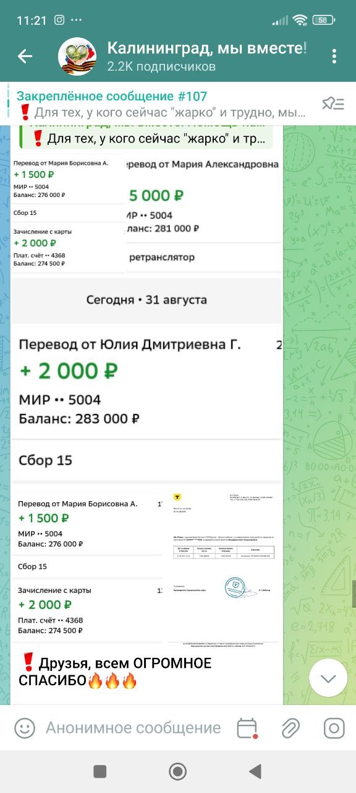The height and width of the screenshot is (793, 356).
Task: Tap the quoted reply preview in the message
Action: 146,135
